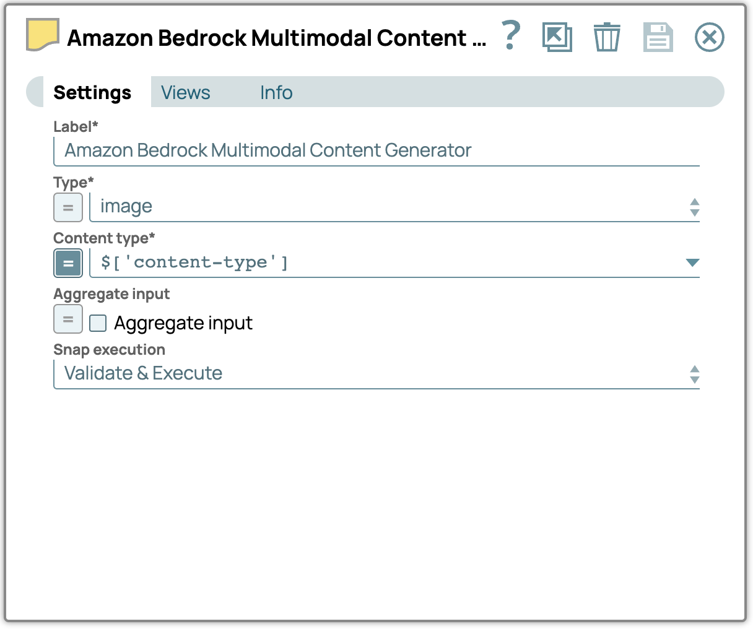This screenshot has width=753, height=629.
Task: Switch to the Info tab
Action: pyautogui.click(x=276, y=93)
